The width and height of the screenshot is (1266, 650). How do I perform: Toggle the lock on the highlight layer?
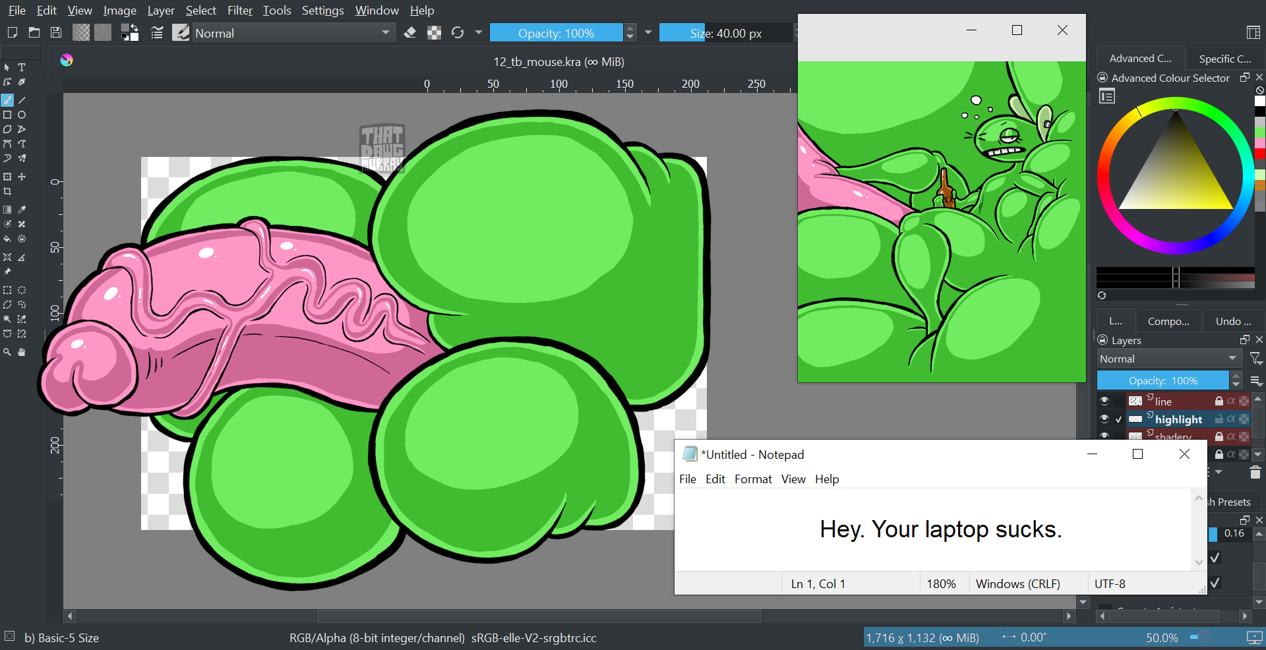1219,419
